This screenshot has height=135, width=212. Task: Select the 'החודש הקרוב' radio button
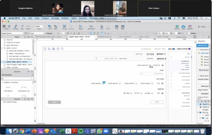[136, 84]
